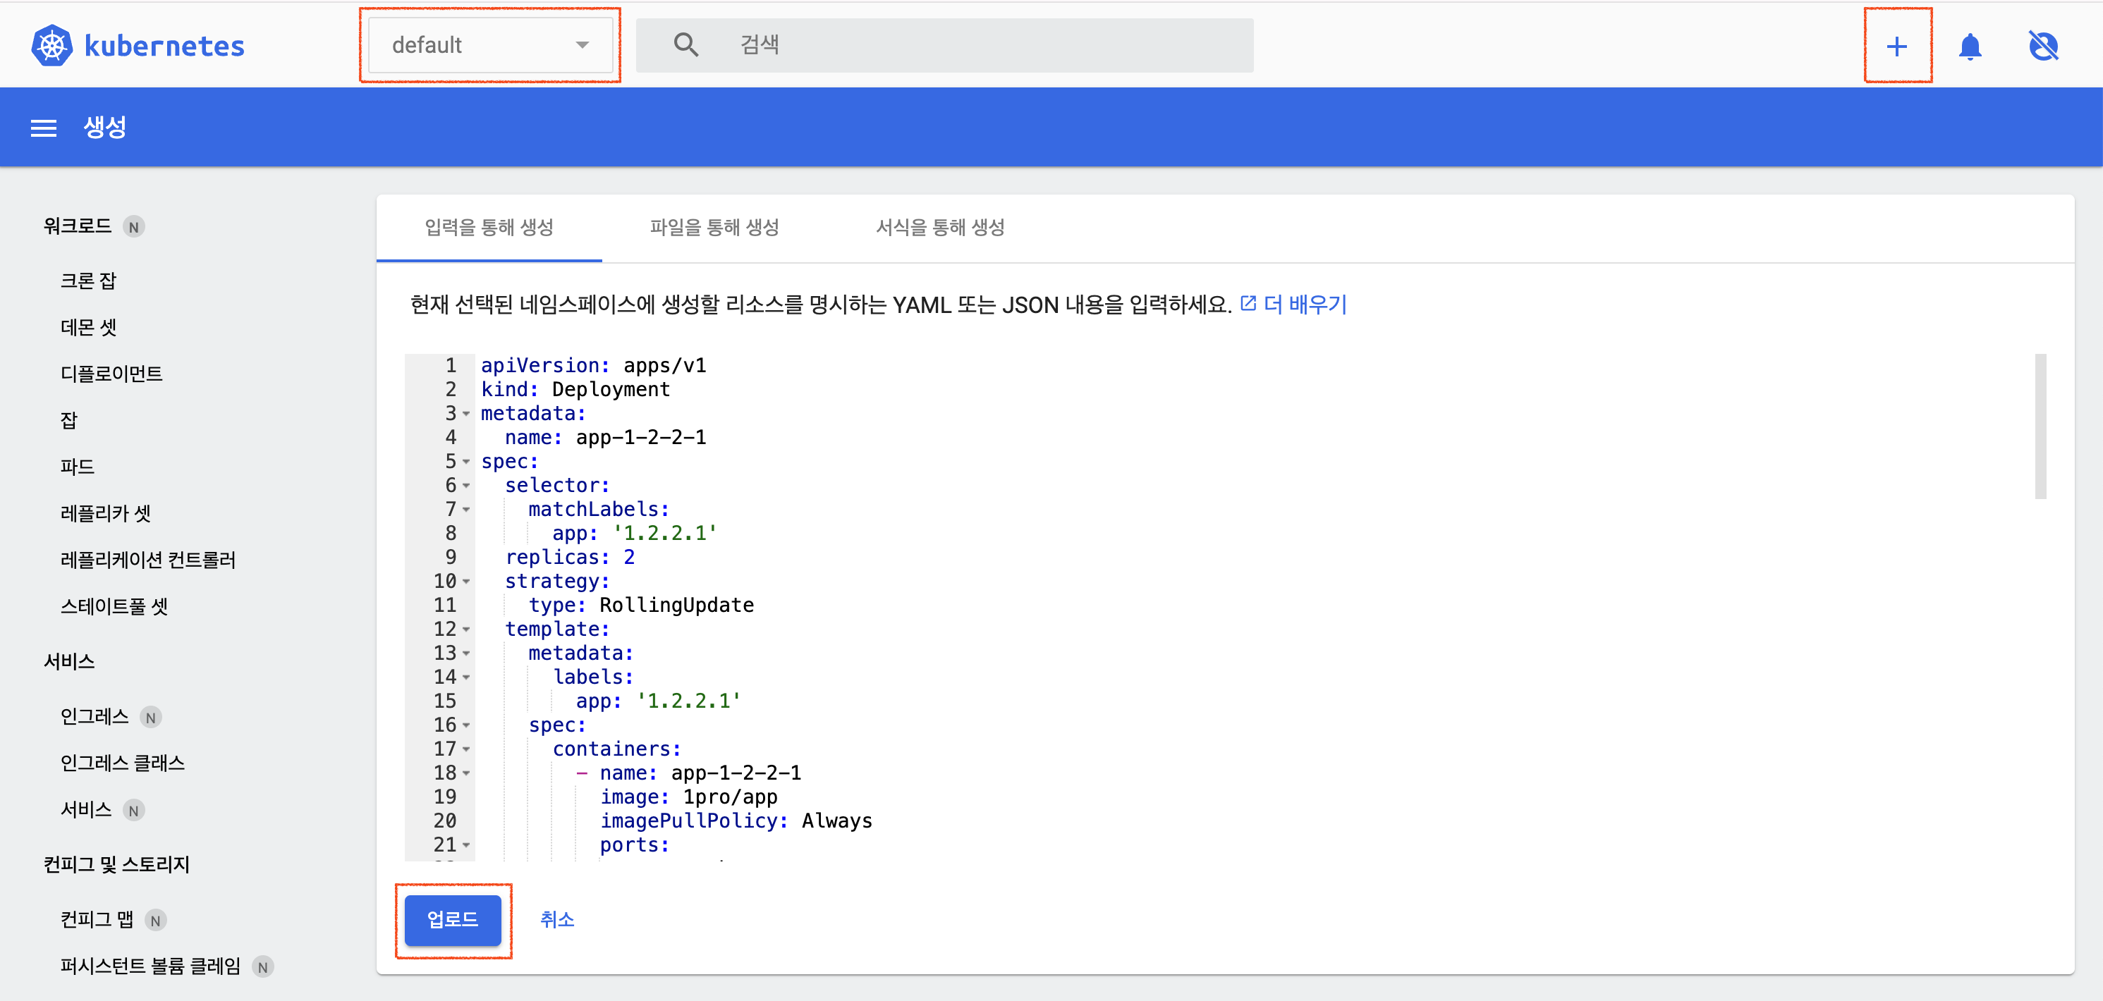The image size is (2103, 1001).
Task: Click the 취소 cancel button
Action: point(556,919)
